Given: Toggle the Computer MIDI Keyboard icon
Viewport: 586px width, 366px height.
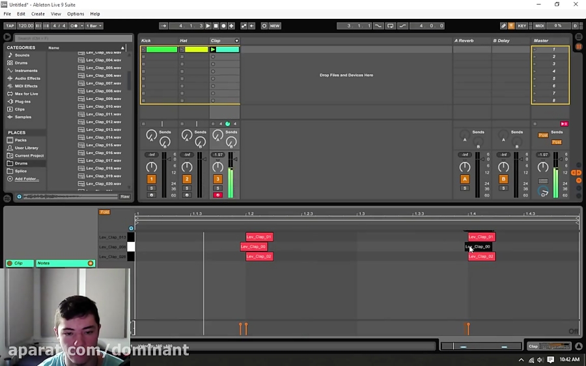Looking at the screenshot, I should (511, 26).
